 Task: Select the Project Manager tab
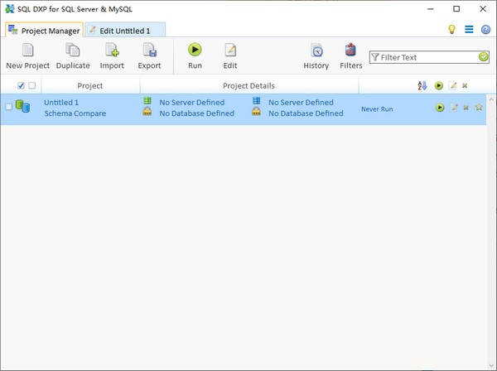[44, 31]
